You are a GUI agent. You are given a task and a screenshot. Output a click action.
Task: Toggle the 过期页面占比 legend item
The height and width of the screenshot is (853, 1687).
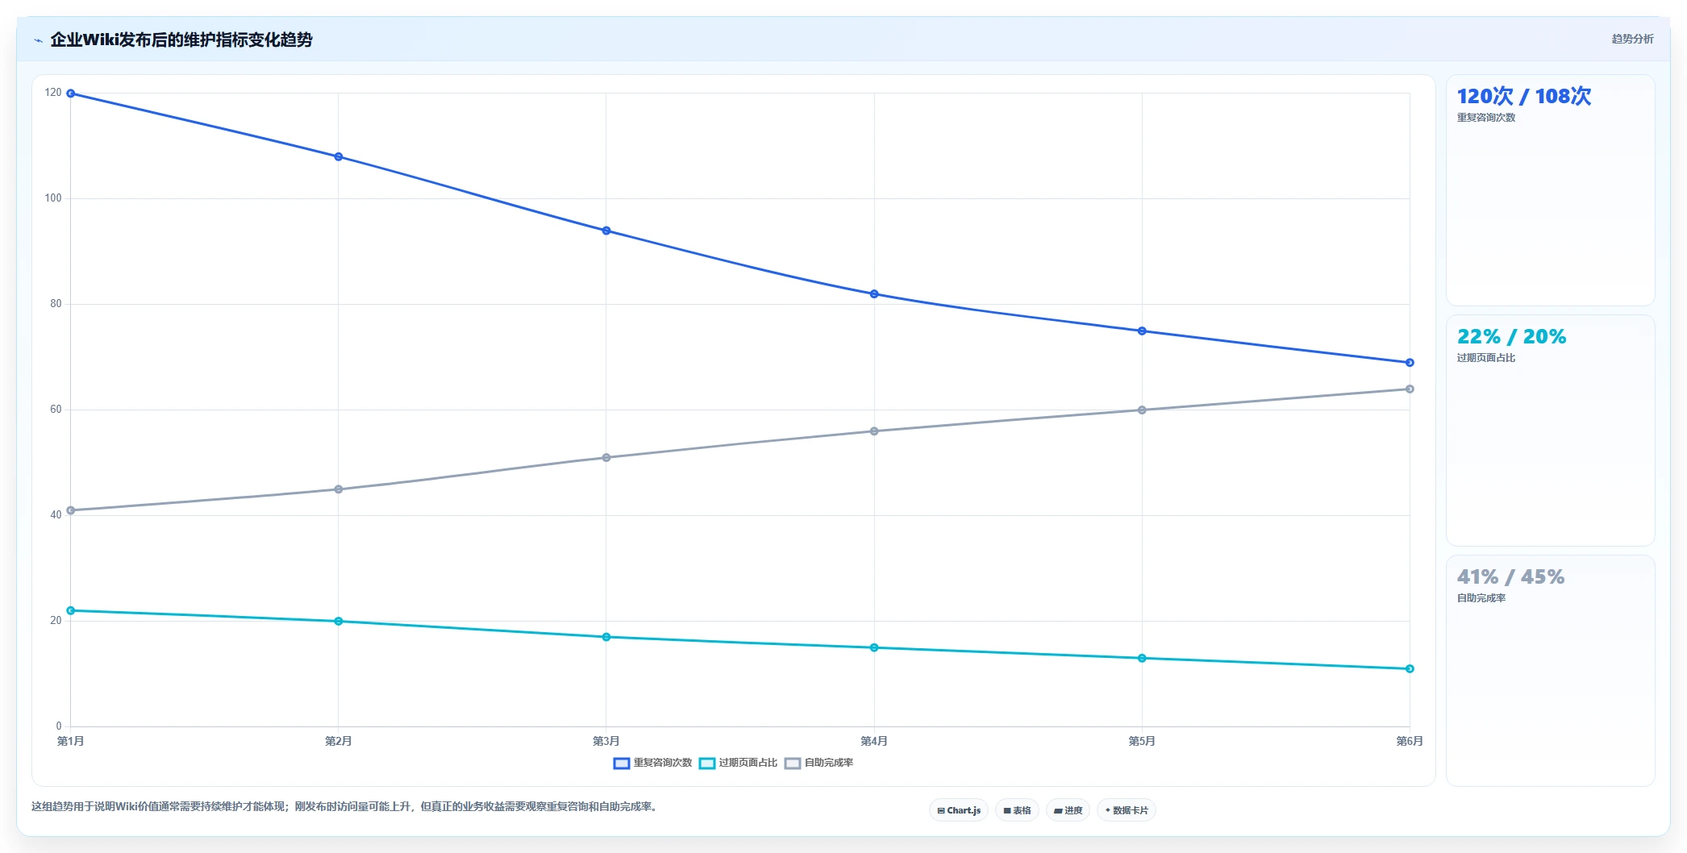coord(739,763)
